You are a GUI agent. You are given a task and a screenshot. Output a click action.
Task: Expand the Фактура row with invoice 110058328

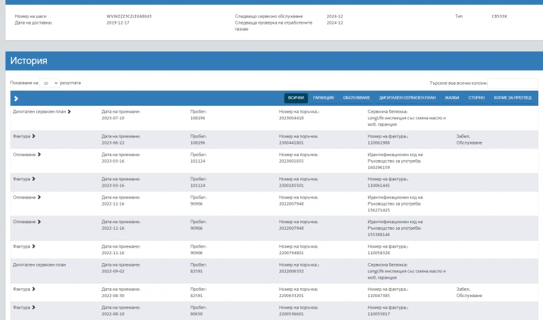[33, 246]
